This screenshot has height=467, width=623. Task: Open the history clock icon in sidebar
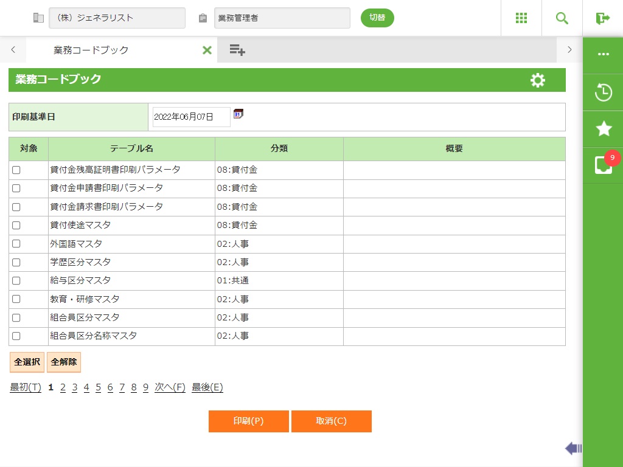coord(603,92)
